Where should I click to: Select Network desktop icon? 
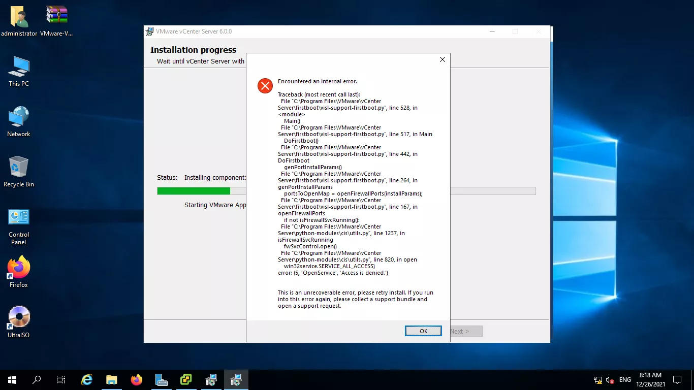(x=19, y=122)
